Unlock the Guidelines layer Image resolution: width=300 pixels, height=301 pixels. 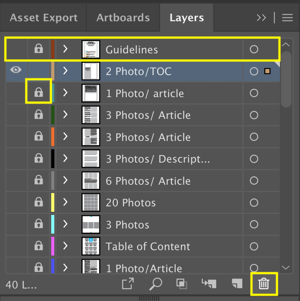click(x=38, y=49)
